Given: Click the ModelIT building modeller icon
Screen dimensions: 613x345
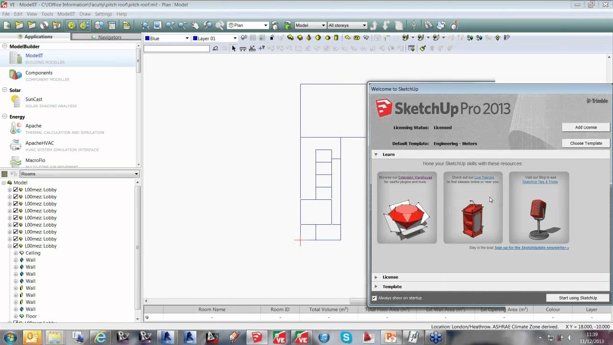Looking at the screenshot, I should pos(15,57).
